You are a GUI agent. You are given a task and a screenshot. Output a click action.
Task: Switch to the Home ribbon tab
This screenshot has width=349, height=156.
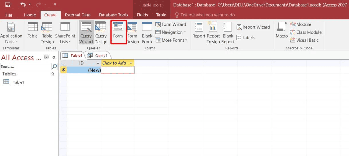30,15
